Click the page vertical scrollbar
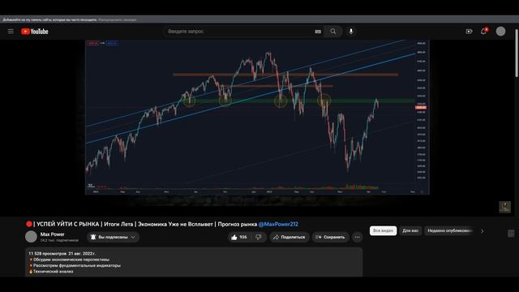Screen dimensions: 519x292 click(517, 53)
